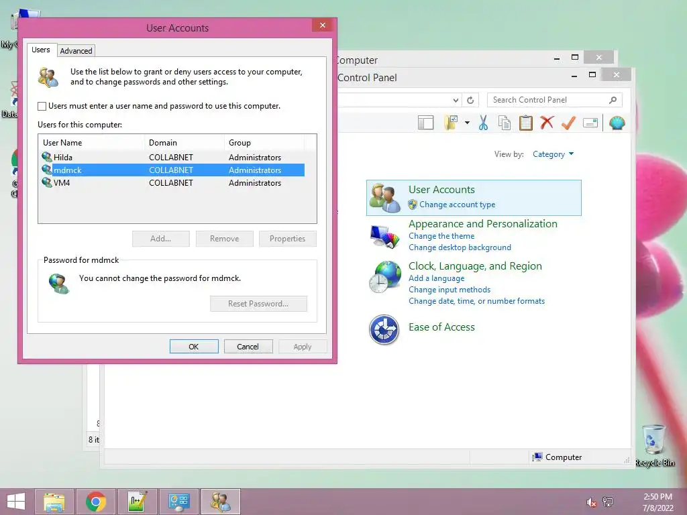Click the magnifier icon in Search Control Panel
687x515 pixels.
coord(613,100)
